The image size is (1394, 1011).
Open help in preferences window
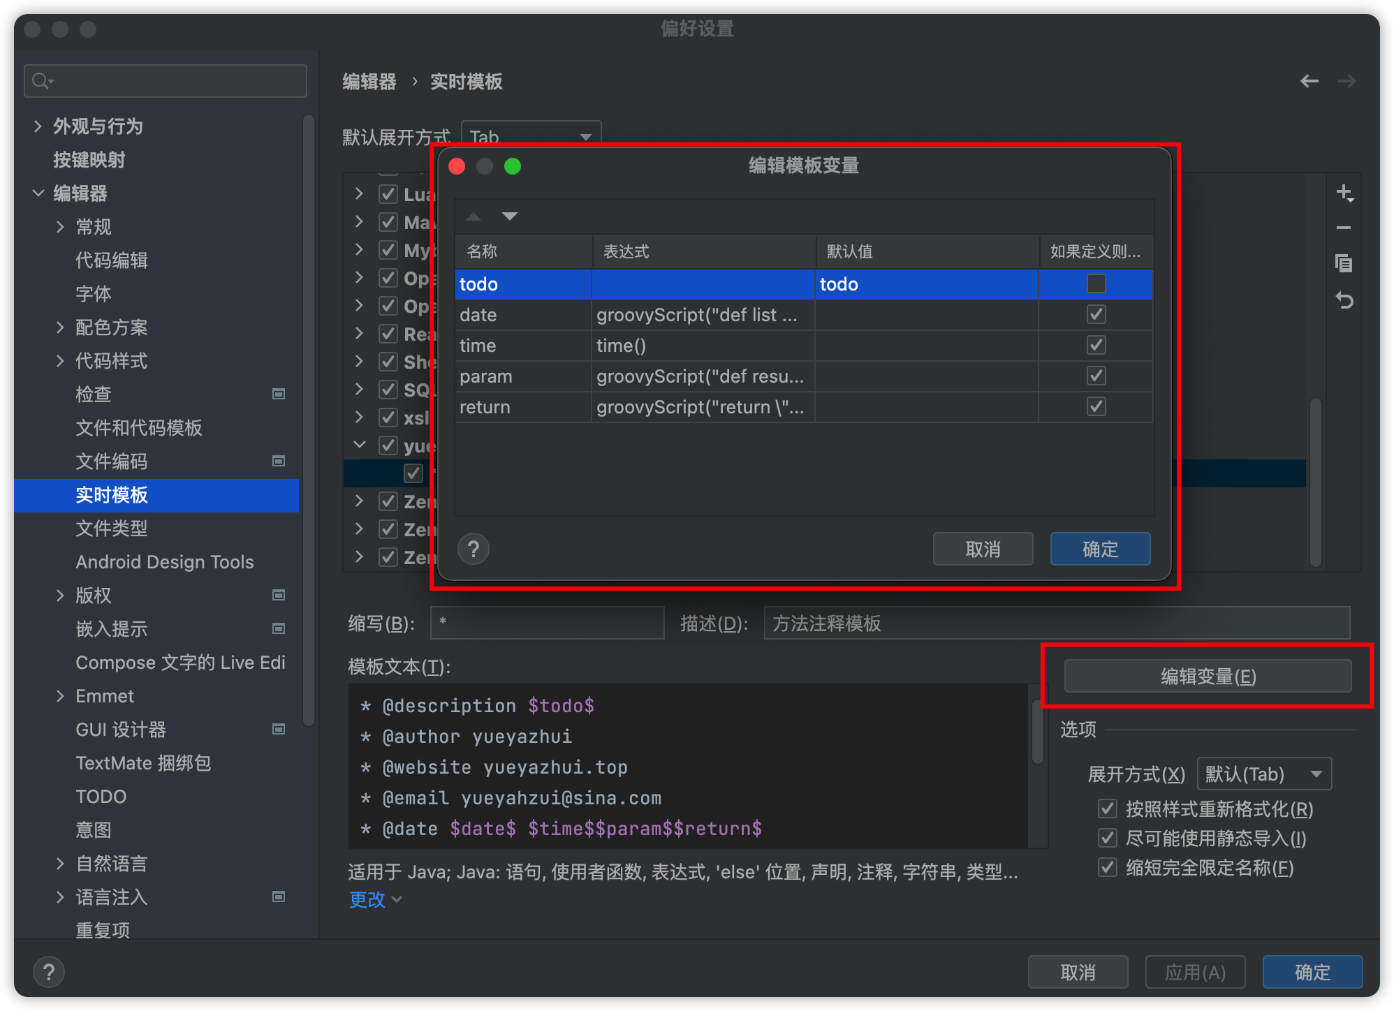tap(49, 972)
